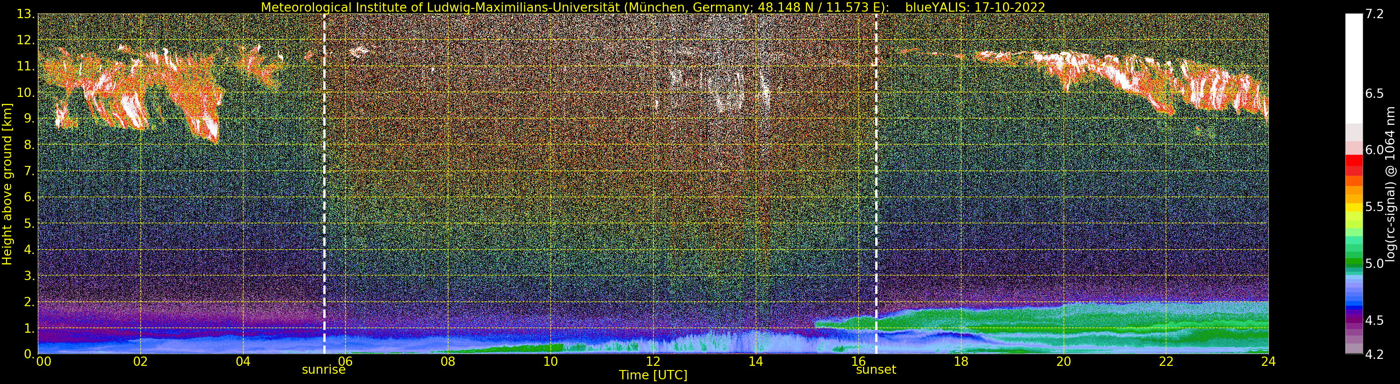The height and width of the screenshot is (384, 1400).
Task: Click the time axis tick '08'
Action: [448, 361]
